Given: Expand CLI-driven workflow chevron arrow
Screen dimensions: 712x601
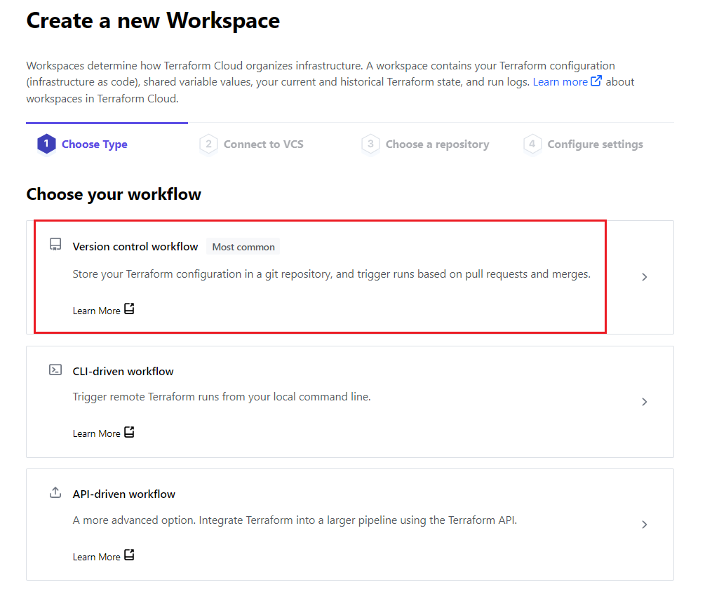Looking at the screenshot, I should coord(645,402).
